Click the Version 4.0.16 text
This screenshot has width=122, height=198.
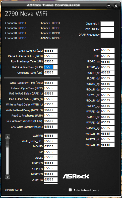14,190
